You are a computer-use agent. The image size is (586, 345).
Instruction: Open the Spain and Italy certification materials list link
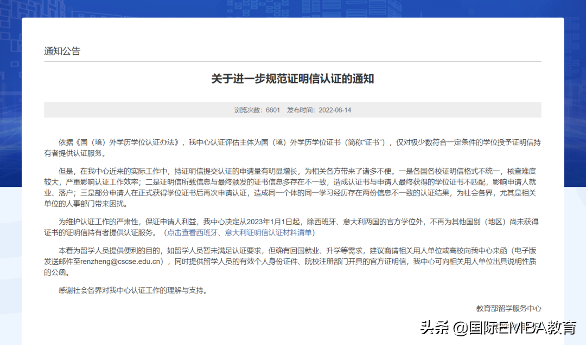[x=239, y=233]
